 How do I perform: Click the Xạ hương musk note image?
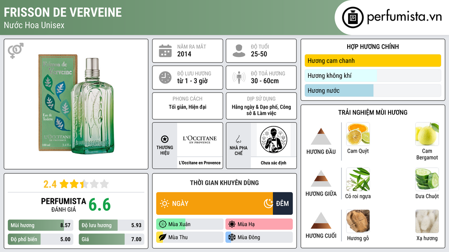(x=427, y=221)
